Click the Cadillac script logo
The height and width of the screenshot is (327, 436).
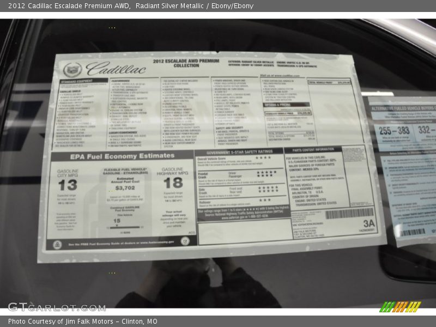click(x=116, y=68)
